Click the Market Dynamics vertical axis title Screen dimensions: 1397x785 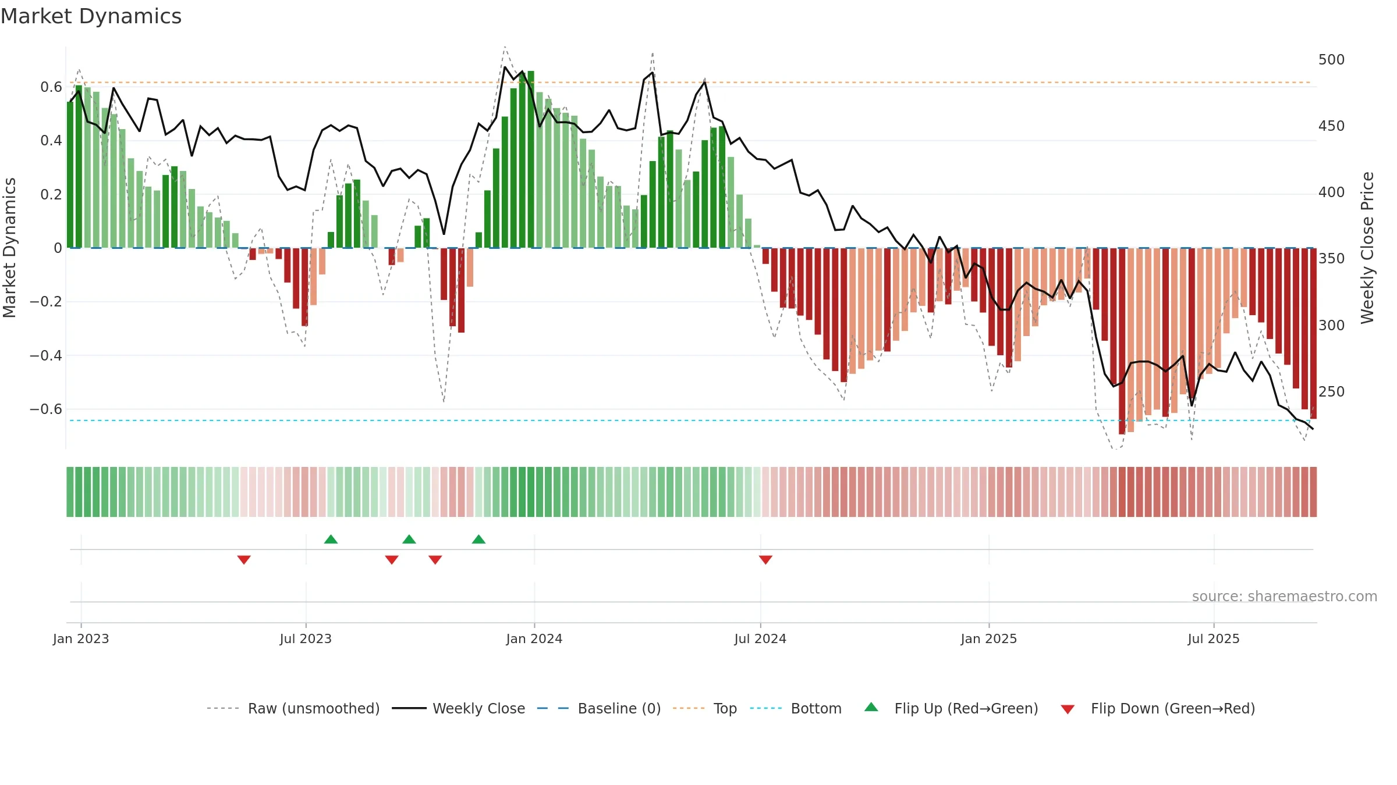pyautogui.click(x=9, y=248)
